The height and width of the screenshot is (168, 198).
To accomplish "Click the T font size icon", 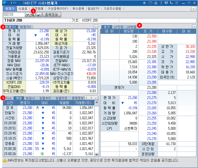I will pyautogui.click(x=161, y=3).
